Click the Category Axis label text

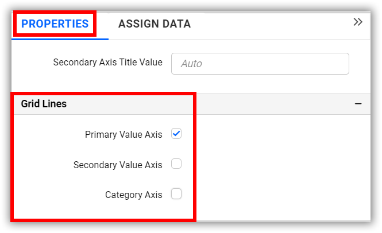(x=133, y=195)
